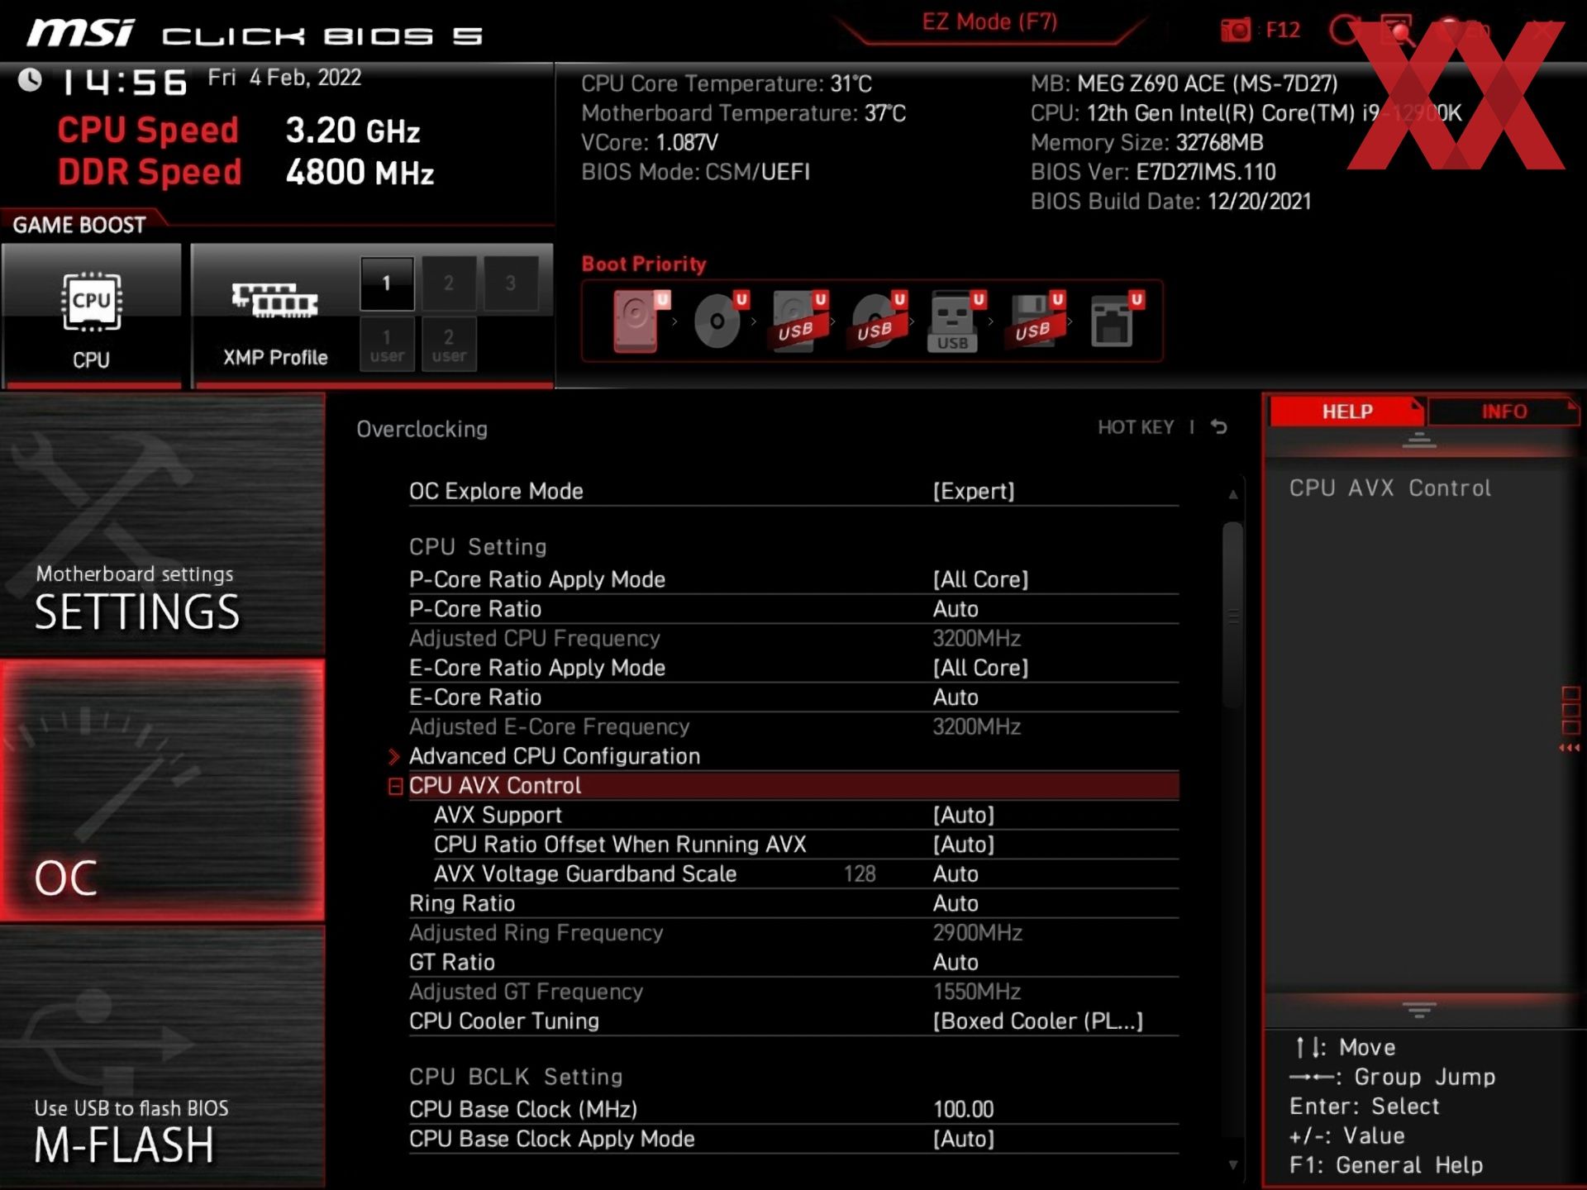This screenshot has height=1190, width=1587.
Task: Change the OC Explore Mode [Expert] setting
Action: [793, 491]
